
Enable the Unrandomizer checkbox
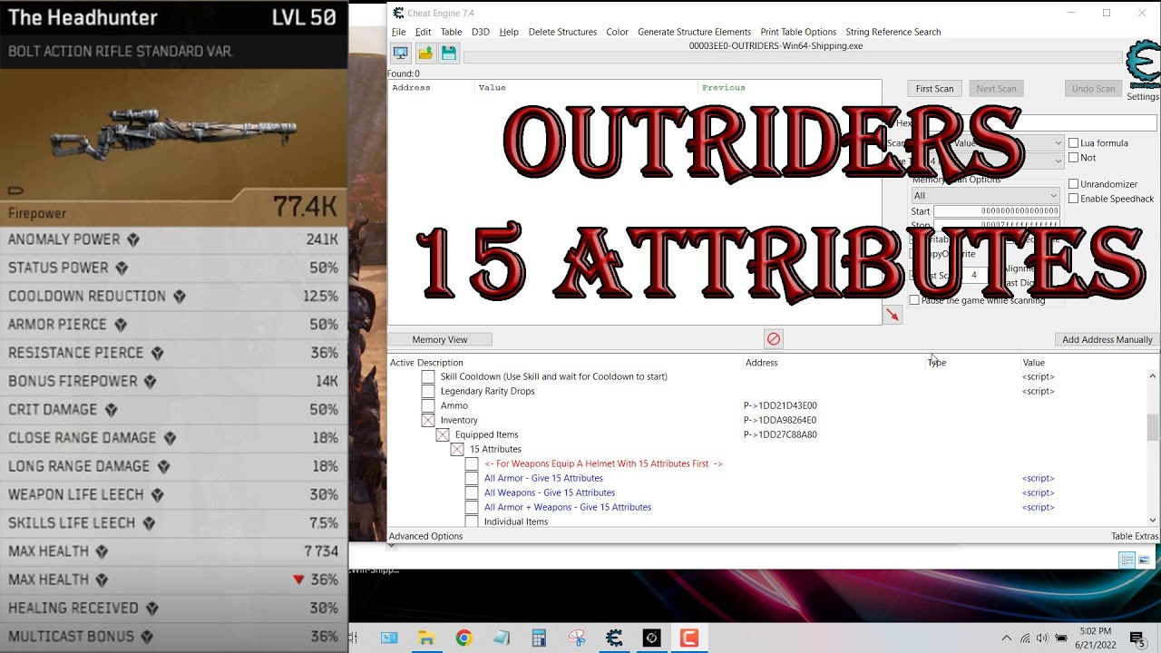point(1074,184)
